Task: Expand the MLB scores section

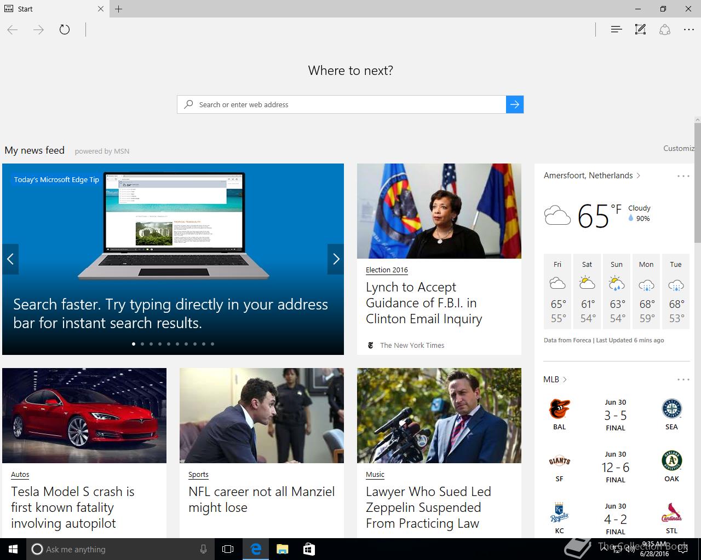Action: click(x=555, y=380)
